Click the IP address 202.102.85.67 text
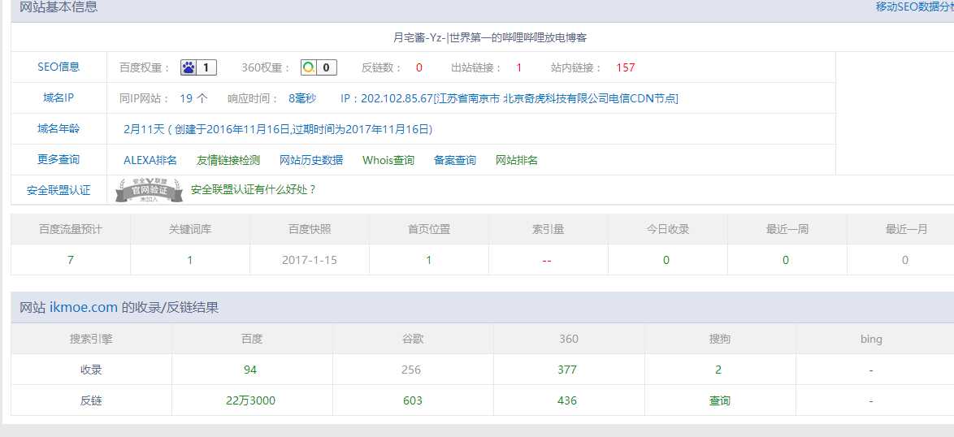Screen dimensions: 954x437 397,98
